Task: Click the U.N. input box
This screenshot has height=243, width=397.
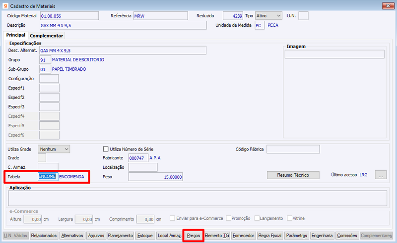Action: (x=303, y=16)
